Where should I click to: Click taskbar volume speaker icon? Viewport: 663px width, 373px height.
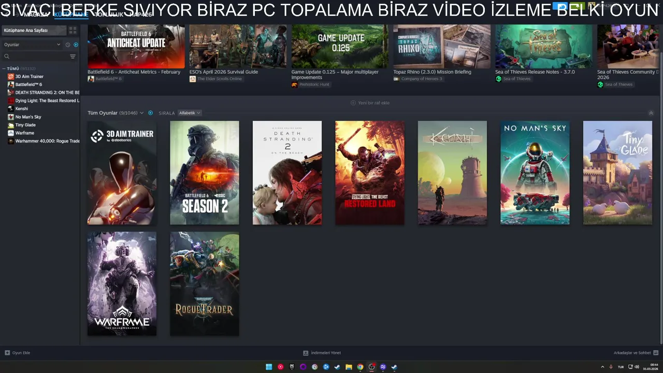(637, 367)
